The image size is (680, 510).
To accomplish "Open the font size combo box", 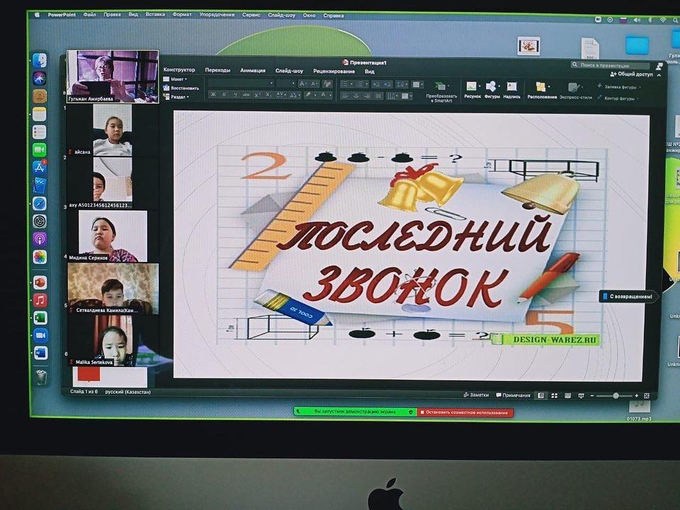I will click(x=285, y=84).
